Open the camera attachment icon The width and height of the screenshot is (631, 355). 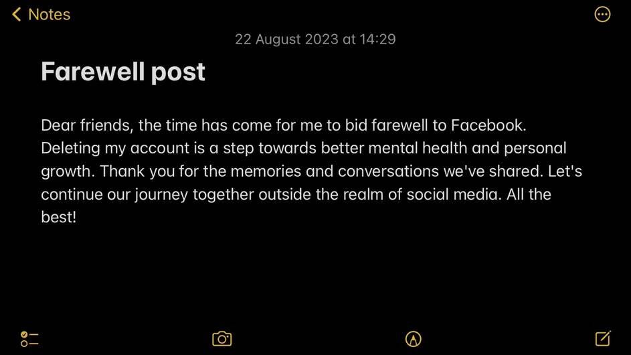click(221, 339)
